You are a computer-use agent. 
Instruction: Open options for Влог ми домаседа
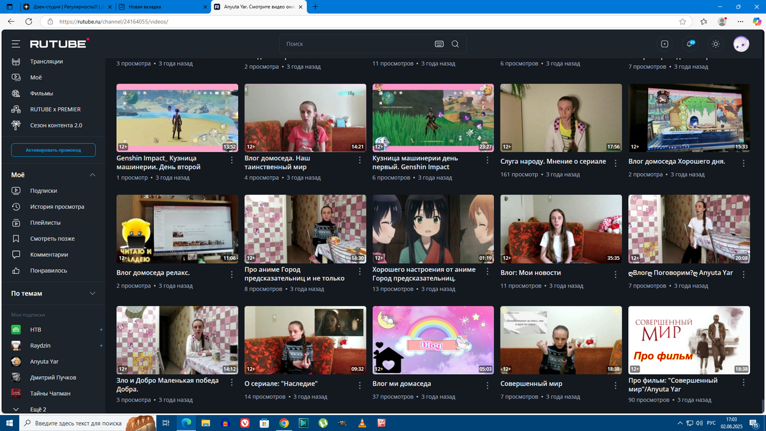488,386
